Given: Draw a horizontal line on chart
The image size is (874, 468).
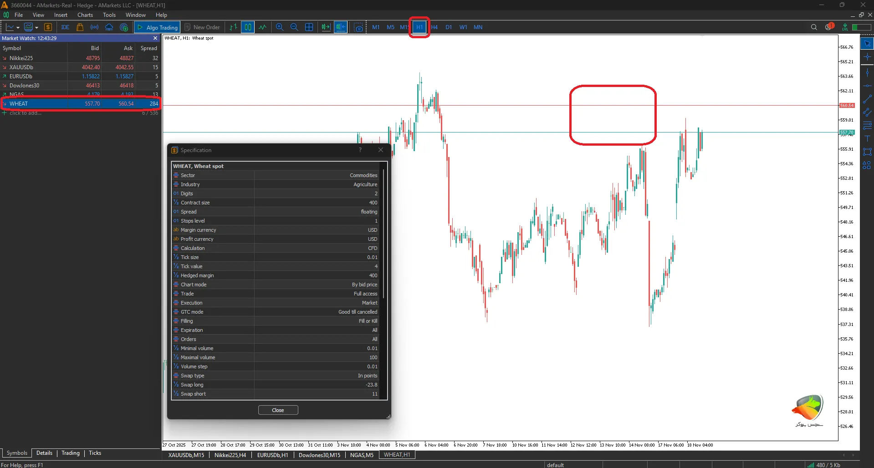Looking at the screenshot, I should tap(867, 86).
